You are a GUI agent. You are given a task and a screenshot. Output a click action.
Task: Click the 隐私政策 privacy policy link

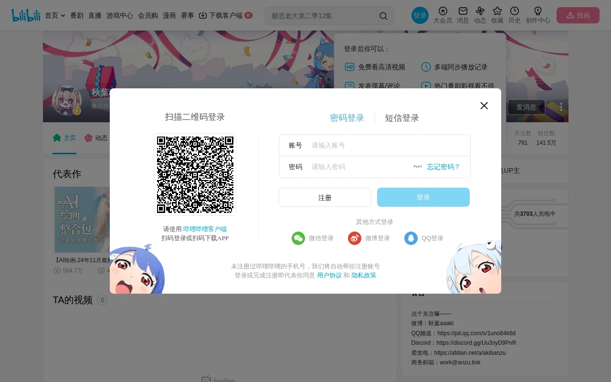click(x=364, y=275)
